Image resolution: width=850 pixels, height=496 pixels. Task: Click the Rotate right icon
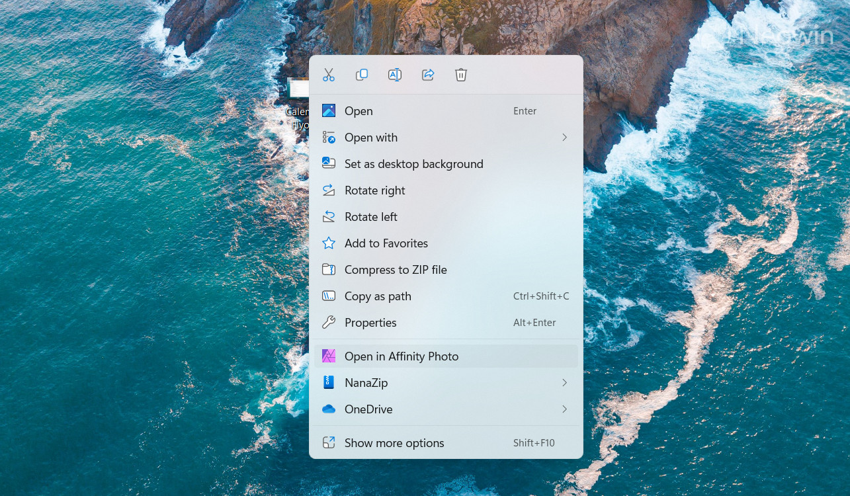[x=329, y=190]
